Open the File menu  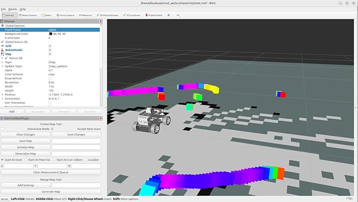[x=4, y=9]
